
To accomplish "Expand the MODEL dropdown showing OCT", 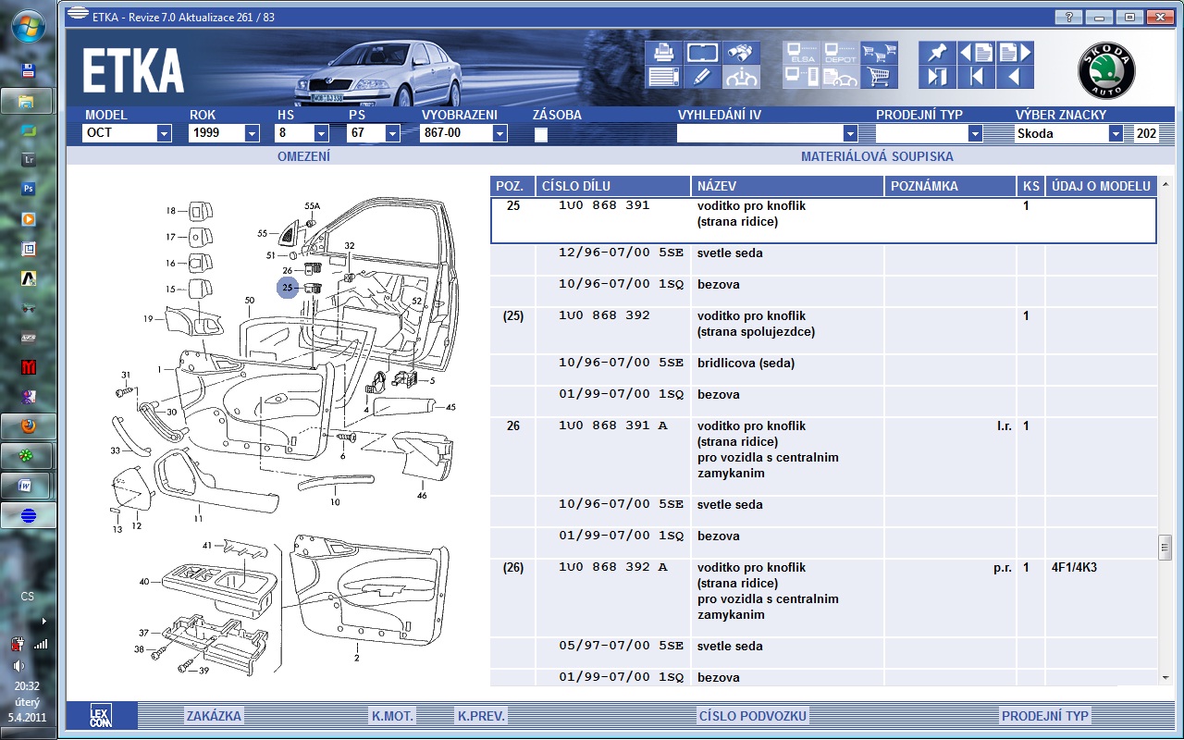I will click(x=164, y=133).
